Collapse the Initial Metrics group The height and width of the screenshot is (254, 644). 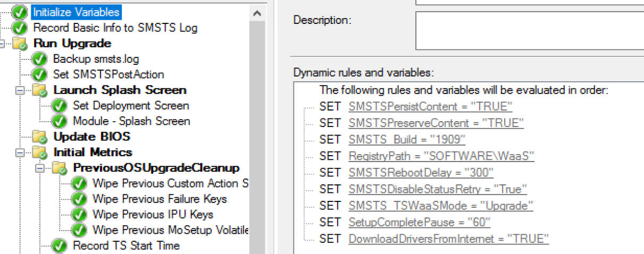[x=20, y=153]
